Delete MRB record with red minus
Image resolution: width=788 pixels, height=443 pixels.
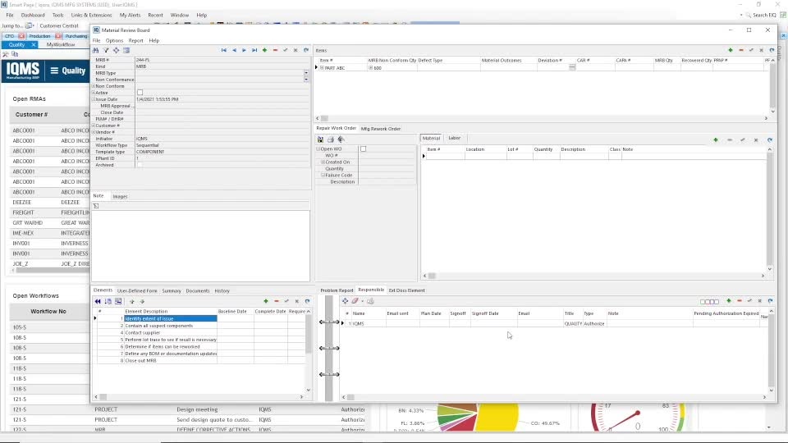(x=276, y=50)
